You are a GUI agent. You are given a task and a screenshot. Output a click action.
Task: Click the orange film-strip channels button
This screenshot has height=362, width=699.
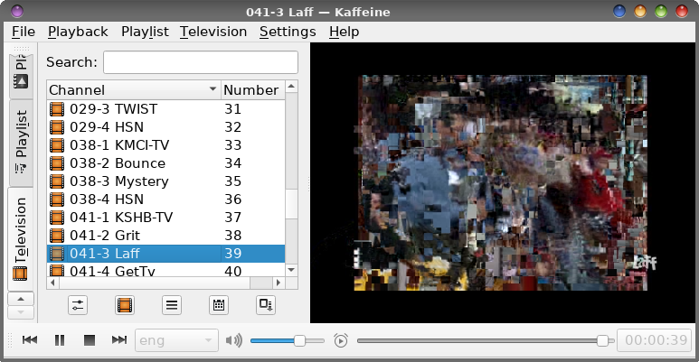(x=125, y=305)
